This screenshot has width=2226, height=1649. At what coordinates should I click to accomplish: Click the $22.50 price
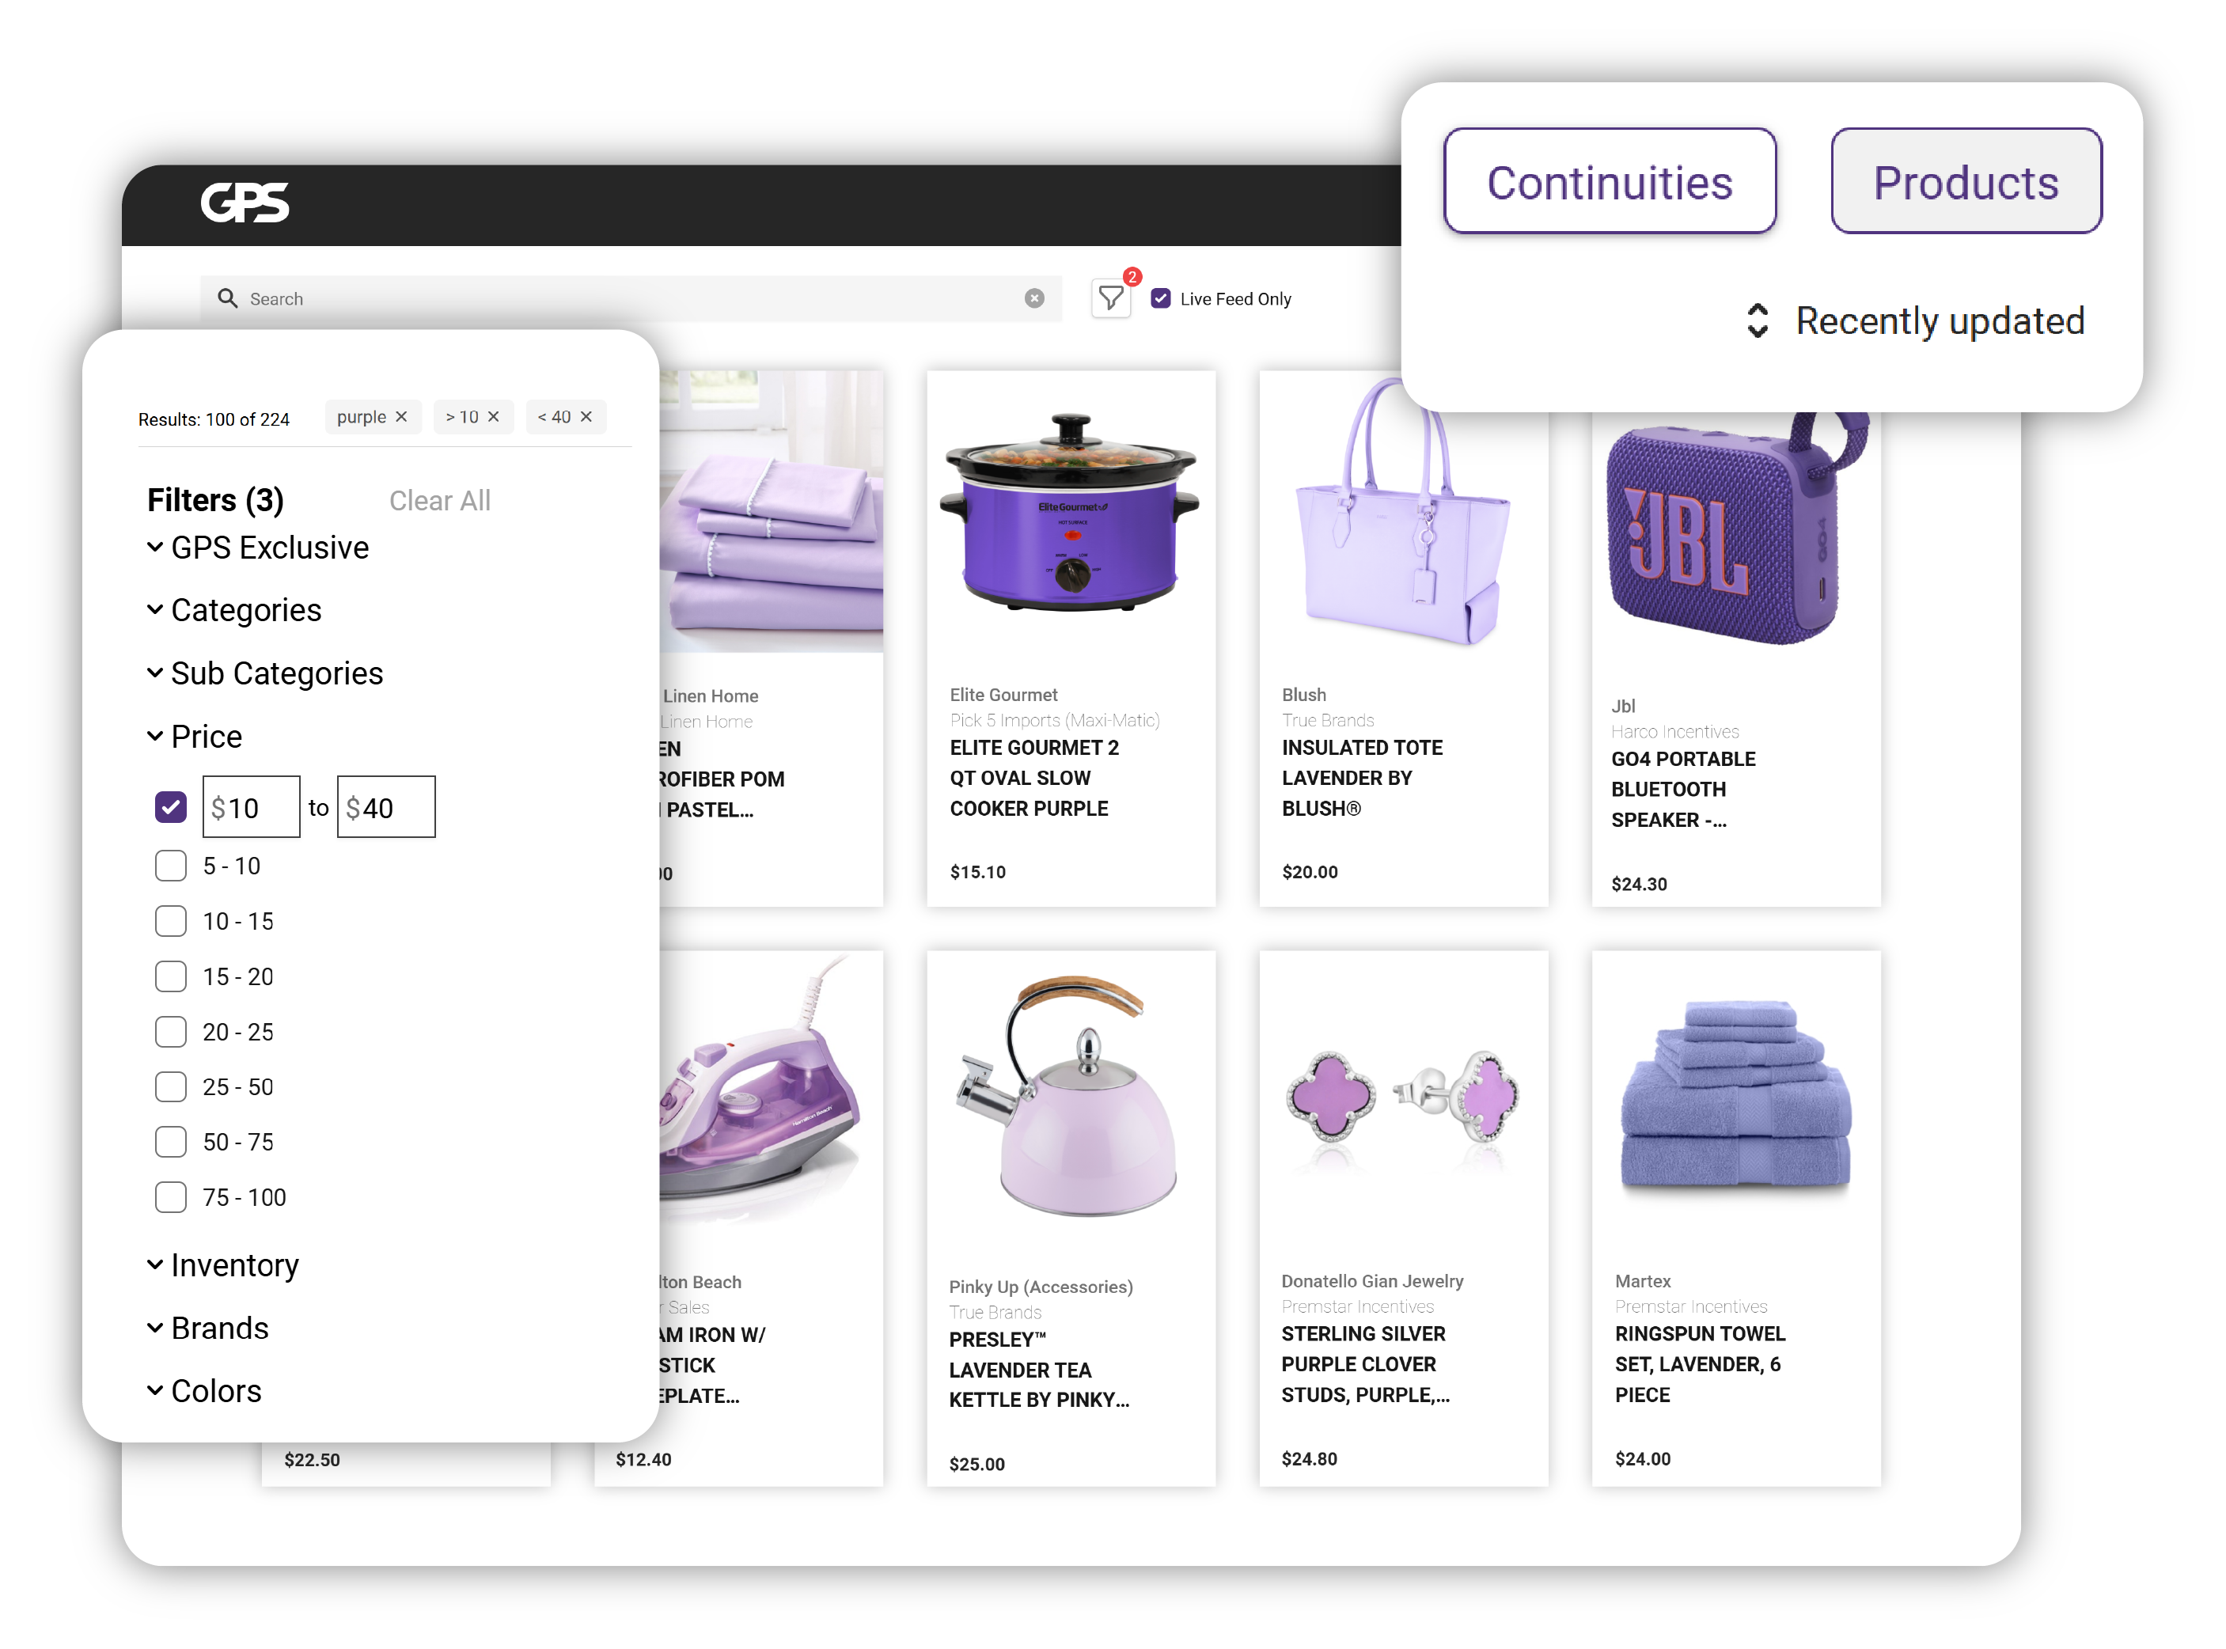[x=312, y=1461]
